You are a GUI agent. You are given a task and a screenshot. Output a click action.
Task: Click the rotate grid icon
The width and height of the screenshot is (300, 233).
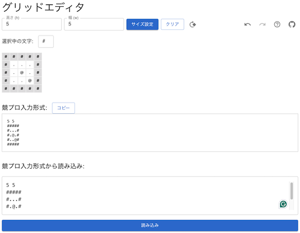(193, 24)
